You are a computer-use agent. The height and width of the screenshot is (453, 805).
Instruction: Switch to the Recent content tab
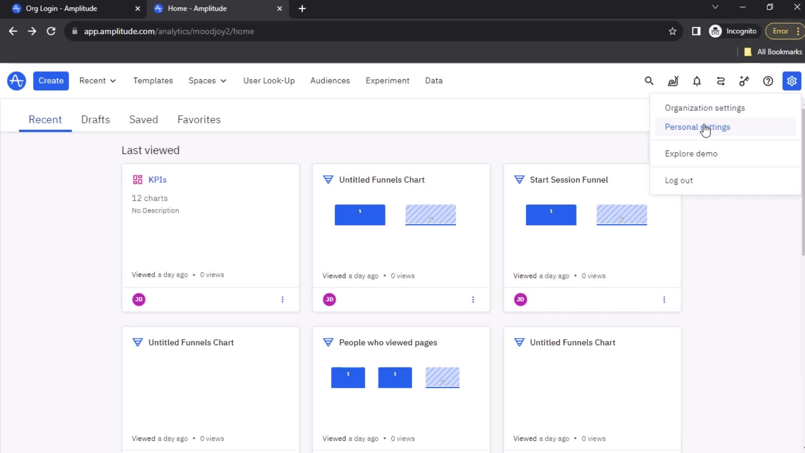pyautogui.click(x=45, y=120)
